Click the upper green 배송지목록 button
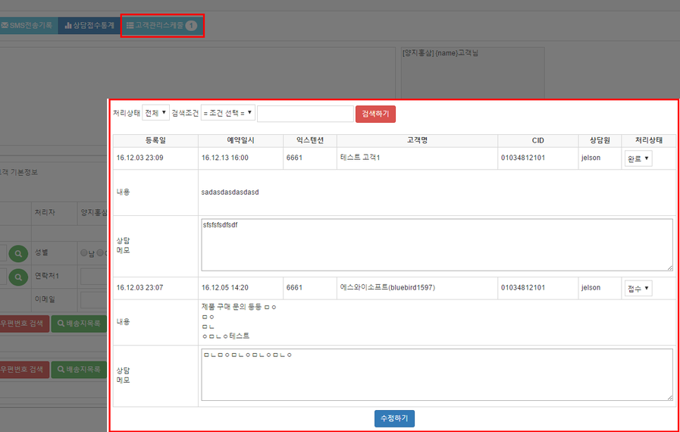 tap(79, 324)
